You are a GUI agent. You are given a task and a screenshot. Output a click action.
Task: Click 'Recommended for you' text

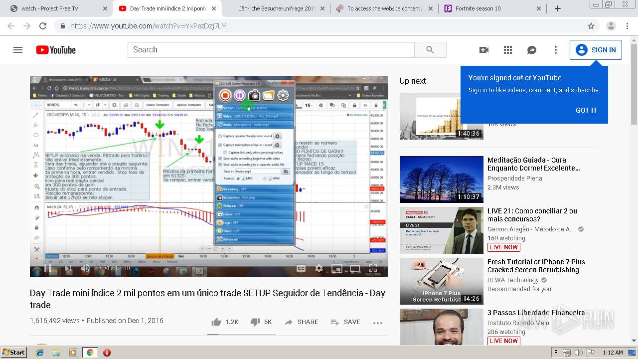pyautogui.click(x=519, y=289)
